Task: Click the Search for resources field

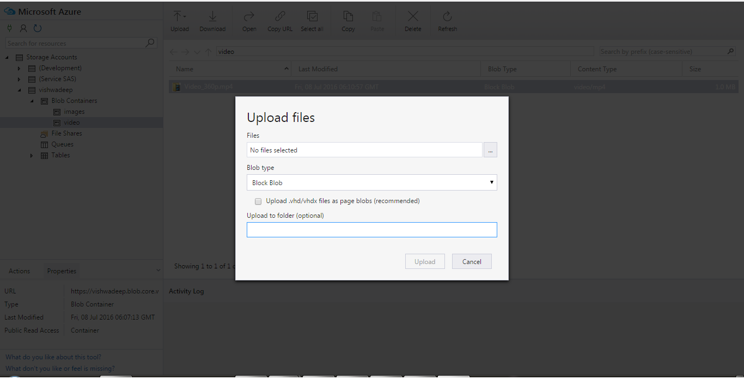Action: click(81, 43)
